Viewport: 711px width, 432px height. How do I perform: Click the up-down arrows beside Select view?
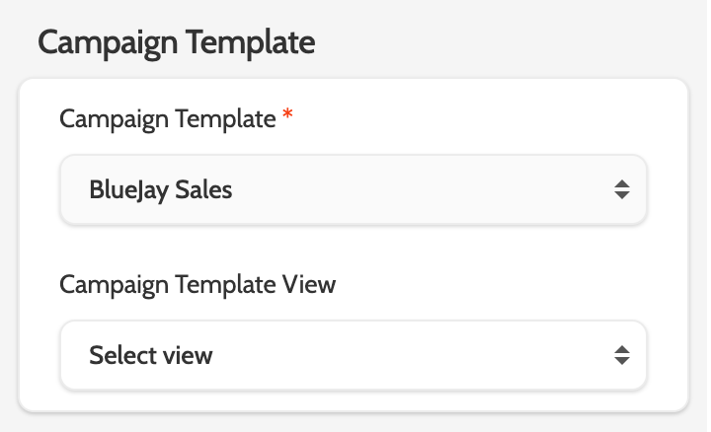[x=621, y=354]
